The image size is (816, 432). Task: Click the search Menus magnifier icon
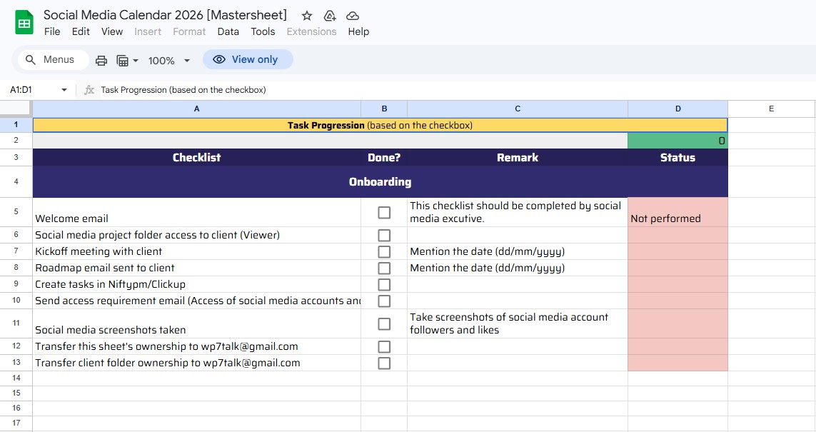point(30,59)
